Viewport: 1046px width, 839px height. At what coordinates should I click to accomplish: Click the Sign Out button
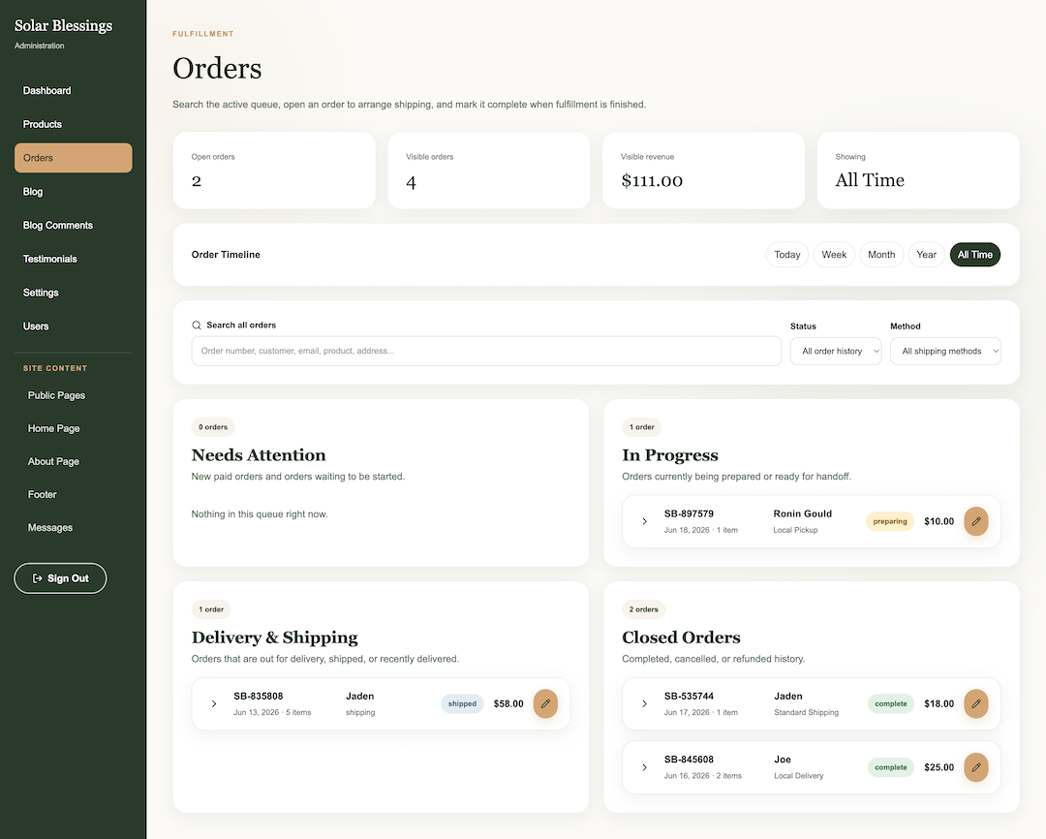(x=60, y=578)
